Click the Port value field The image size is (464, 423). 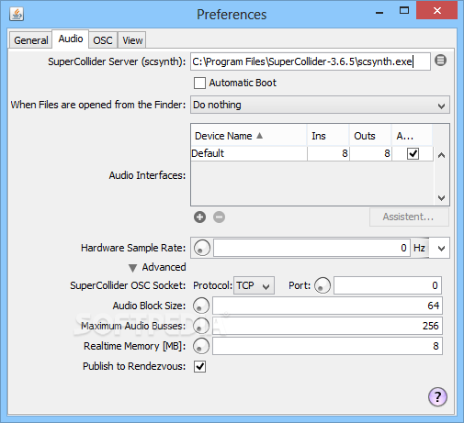click(388, 285)
